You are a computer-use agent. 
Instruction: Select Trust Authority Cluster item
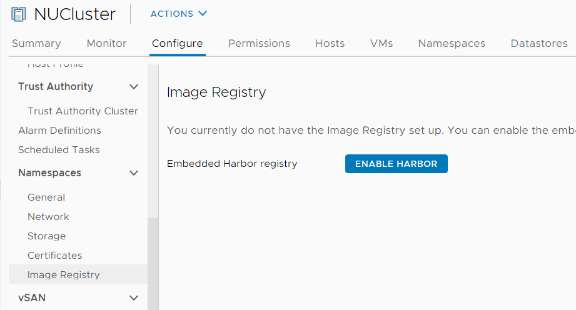point(83,111)
